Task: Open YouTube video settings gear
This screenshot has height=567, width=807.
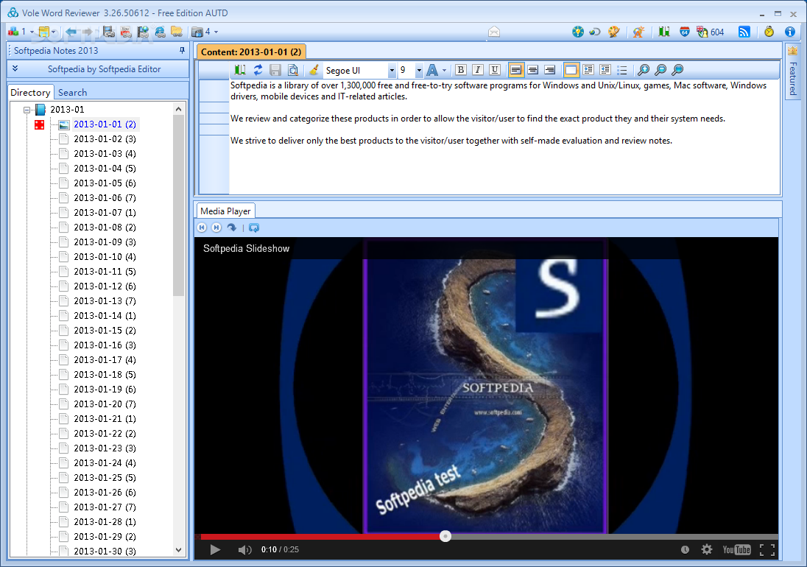Action: 707,549
